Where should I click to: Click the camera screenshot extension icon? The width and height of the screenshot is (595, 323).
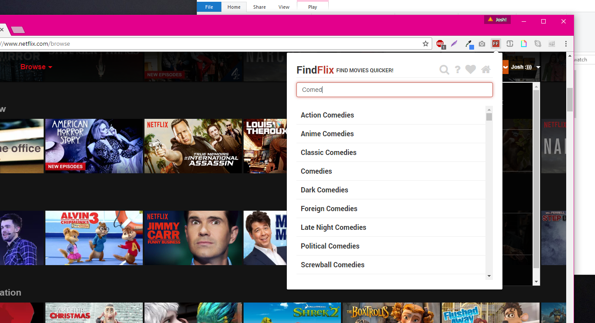click(482, 44)
